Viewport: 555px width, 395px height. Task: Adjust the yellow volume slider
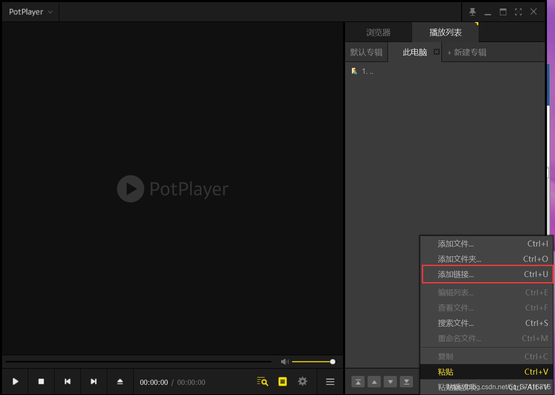click(313, 361)
